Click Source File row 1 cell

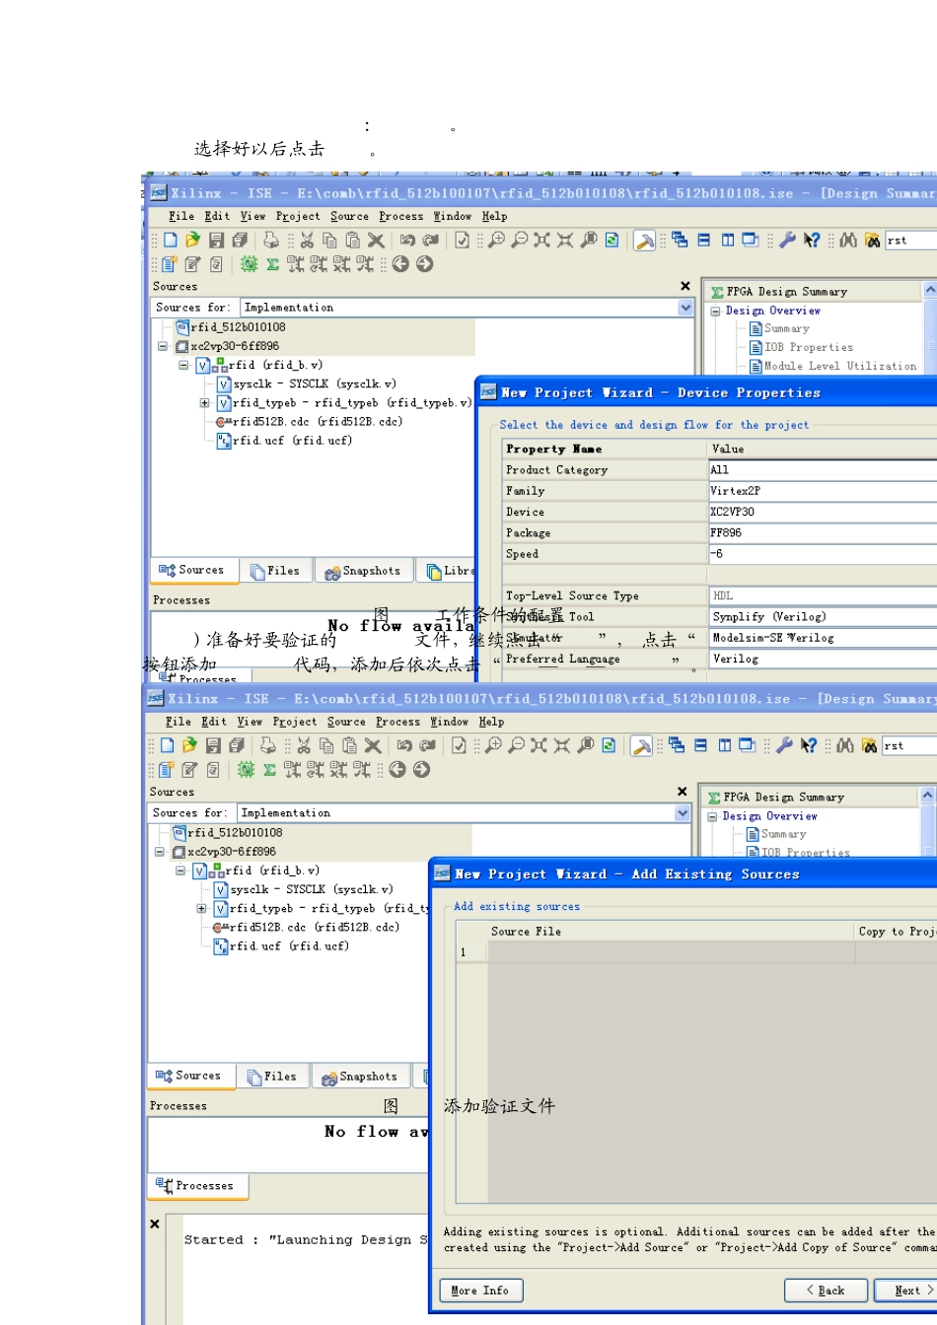click(671, 951)
